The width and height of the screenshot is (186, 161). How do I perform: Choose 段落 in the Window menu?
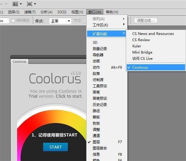coord(107,73)
